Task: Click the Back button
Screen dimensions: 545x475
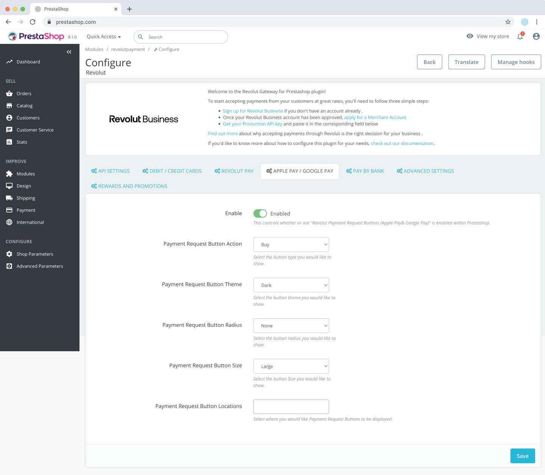Action: click(430, 62)
